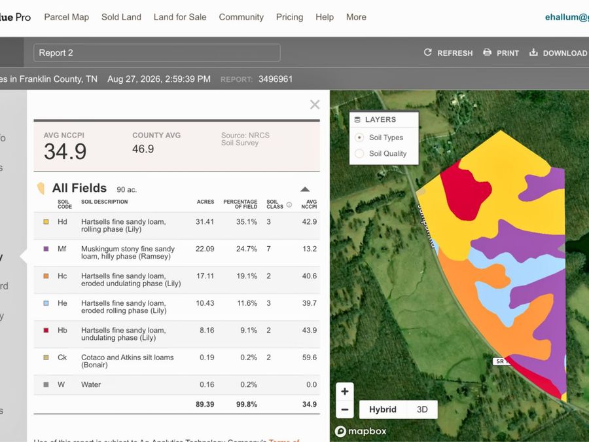Click the DOWNLOAD button label

click(565, 53)
